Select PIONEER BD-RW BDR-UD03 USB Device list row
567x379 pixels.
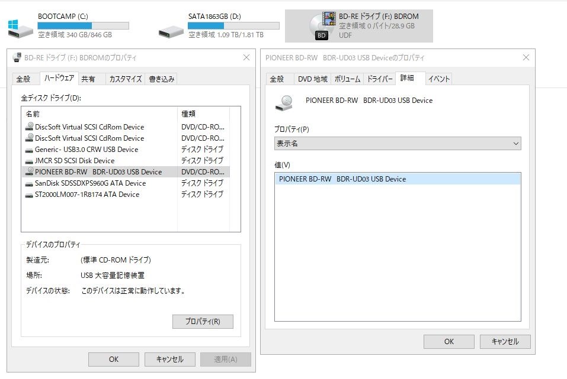pyautogui.click(x=126, y=172)
